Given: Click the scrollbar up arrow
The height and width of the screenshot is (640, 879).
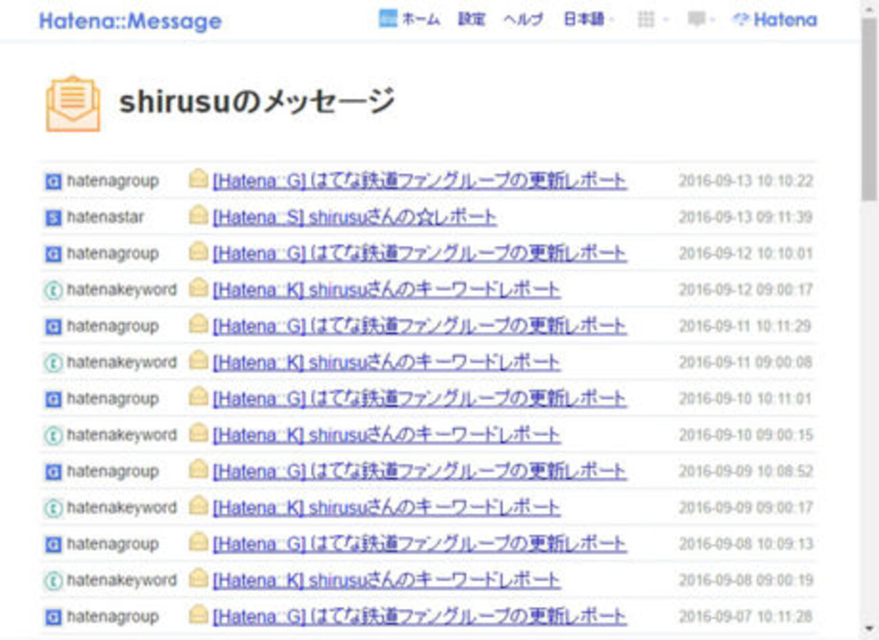Looking at the screenshot, I should coord(870,9).
